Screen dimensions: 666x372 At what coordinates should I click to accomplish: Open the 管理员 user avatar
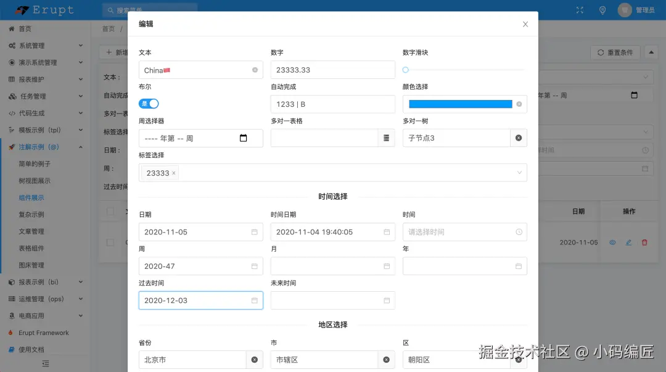pyautogui.click(x=625, y=10)
